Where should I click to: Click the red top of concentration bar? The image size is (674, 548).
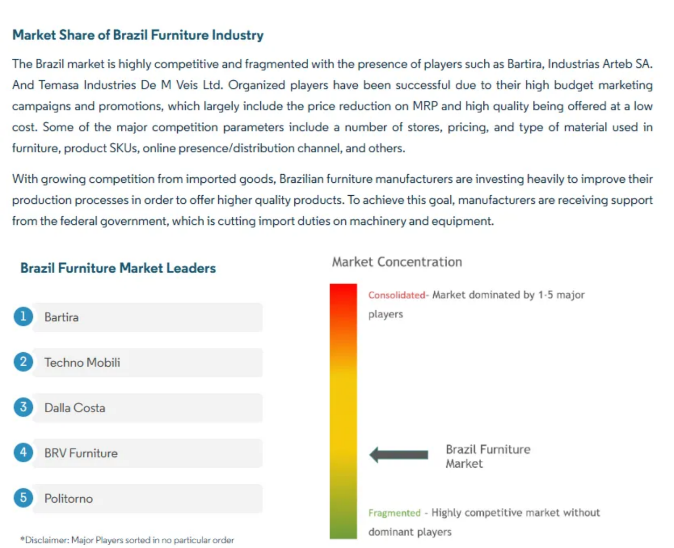[343, 297]
